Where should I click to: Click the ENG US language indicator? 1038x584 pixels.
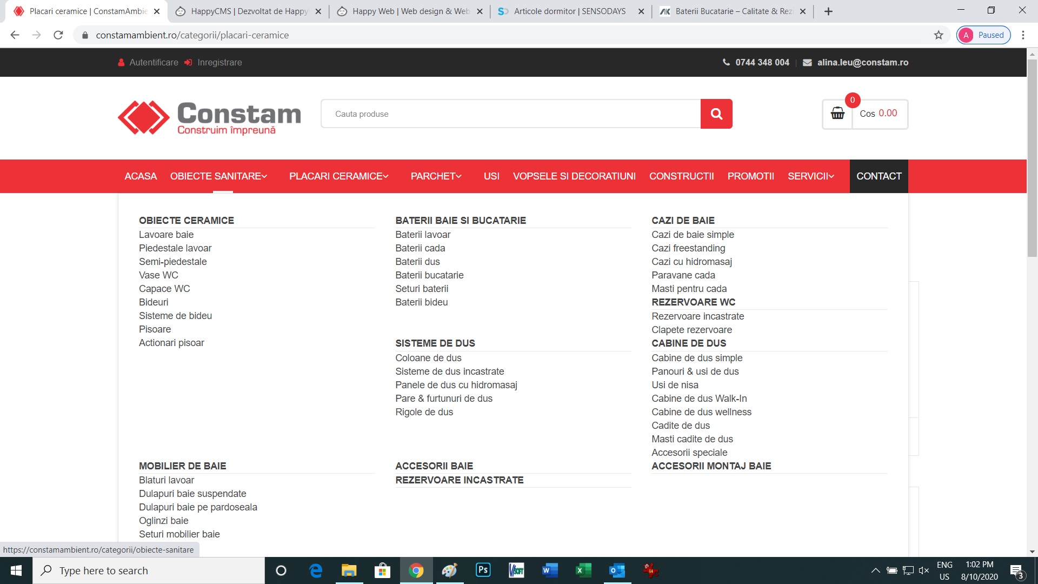[944, 570]
